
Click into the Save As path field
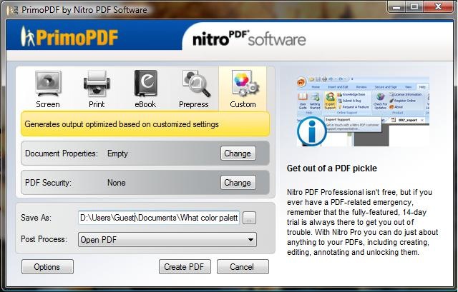[x=159, y=218]
